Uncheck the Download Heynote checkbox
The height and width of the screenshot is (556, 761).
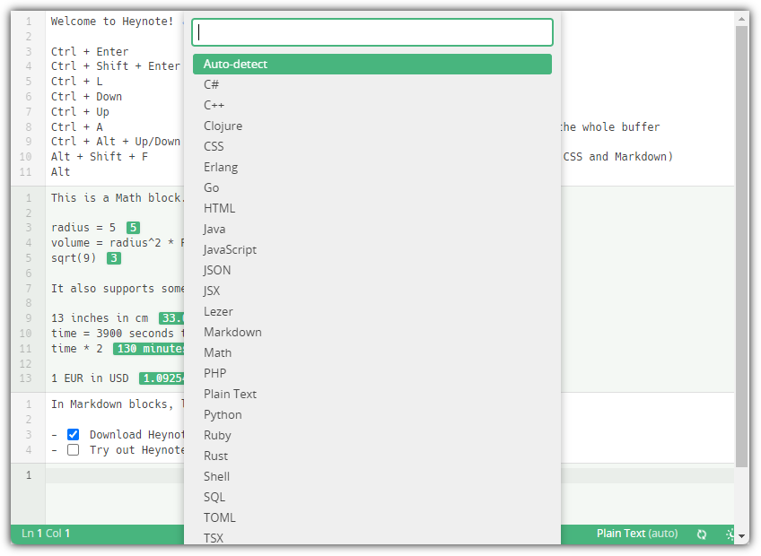click(x=74, y=434)
